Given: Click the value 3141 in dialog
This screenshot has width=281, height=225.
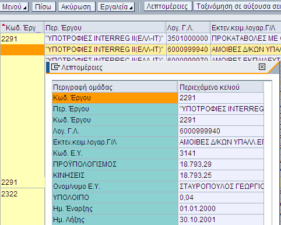Looking at the screenshot, I should pyautogui.click(x=221, y=153).
